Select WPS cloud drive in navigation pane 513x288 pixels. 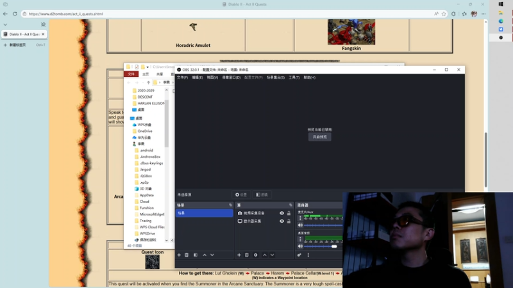[142, 125]
